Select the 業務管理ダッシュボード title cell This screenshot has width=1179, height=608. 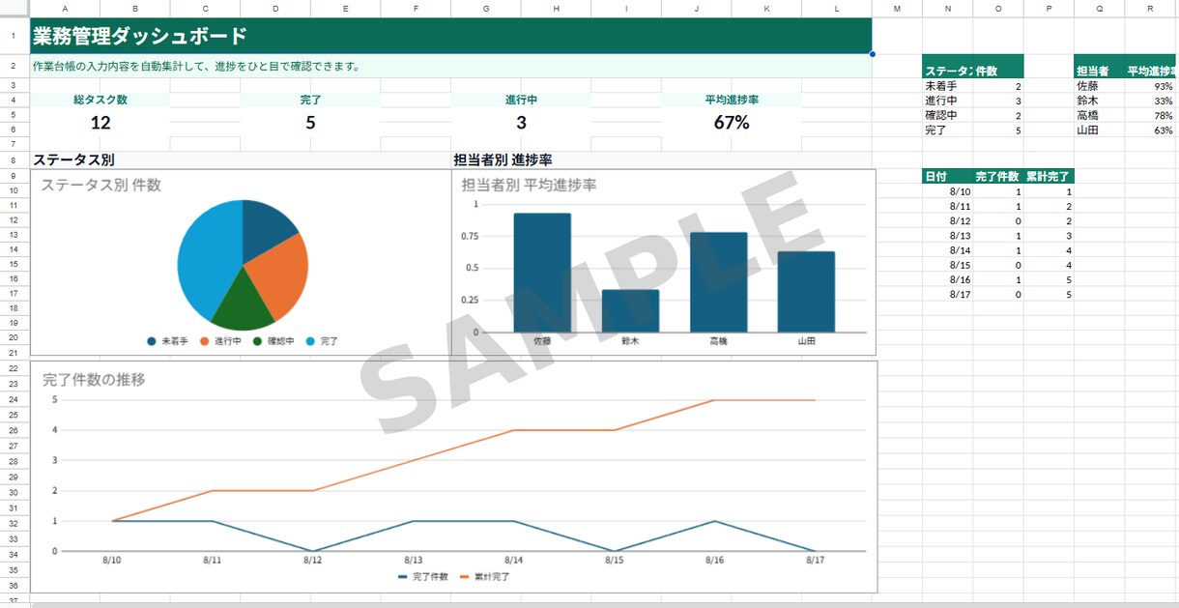click(450, 36)
